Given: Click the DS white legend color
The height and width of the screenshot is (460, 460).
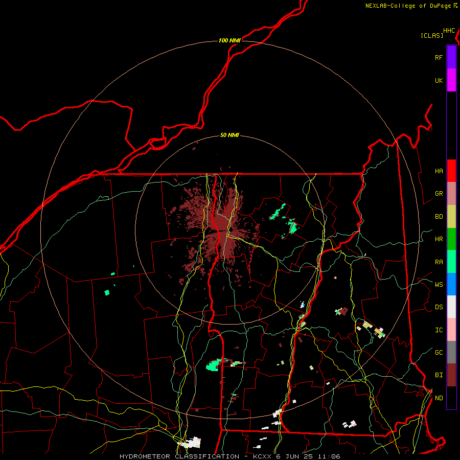Looking at the screenshot, I should click(451, 307).
